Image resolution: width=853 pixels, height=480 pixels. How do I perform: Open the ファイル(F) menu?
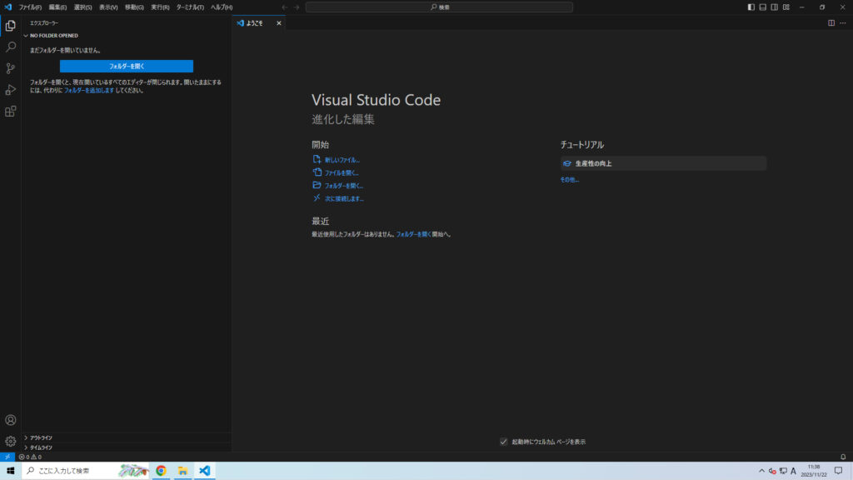pyautogui.click(x=30, y=7)
